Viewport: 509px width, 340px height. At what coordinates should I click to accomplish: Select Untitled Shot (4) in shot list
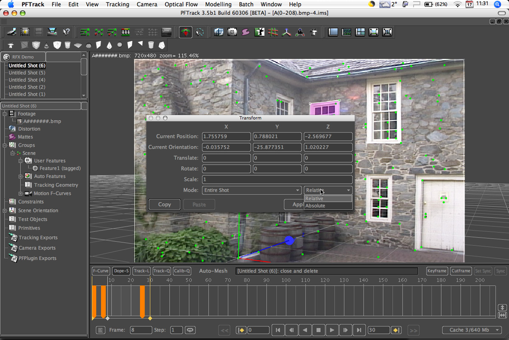(27, 80)
